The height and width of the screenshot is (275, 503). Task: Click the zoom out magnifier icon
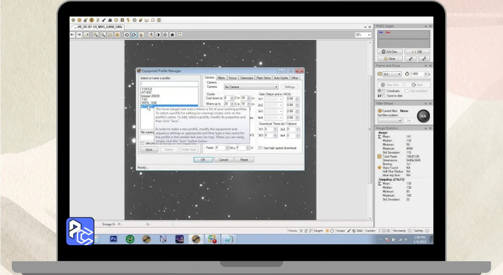(103, 35)
